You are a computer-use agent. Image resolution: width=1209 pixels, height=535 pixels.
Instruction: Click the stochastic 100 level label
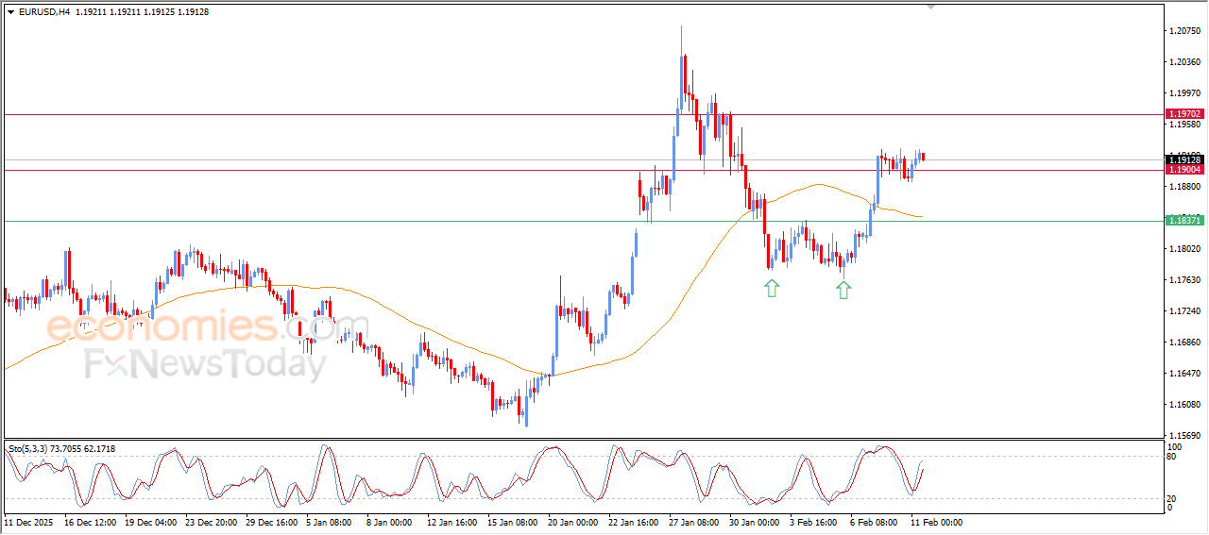(1176, 446)
